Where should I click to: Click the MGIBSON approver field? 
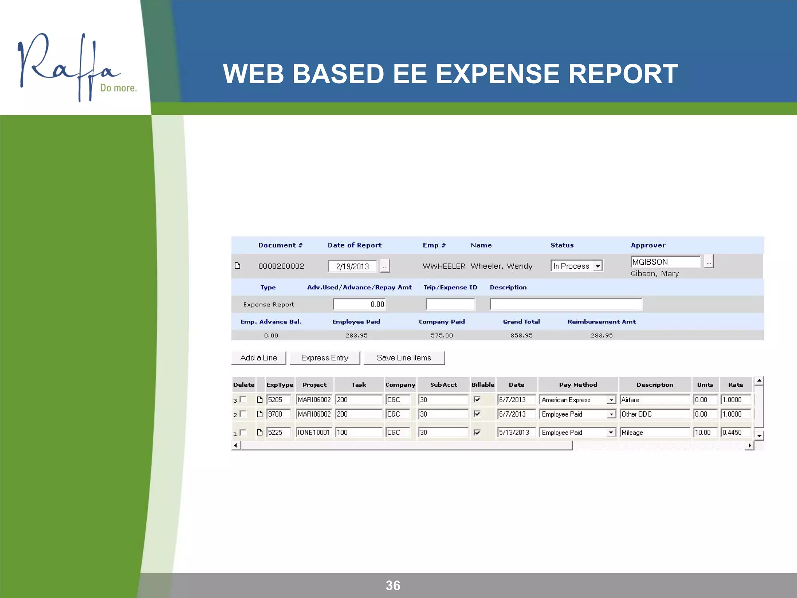click(665, 262)
